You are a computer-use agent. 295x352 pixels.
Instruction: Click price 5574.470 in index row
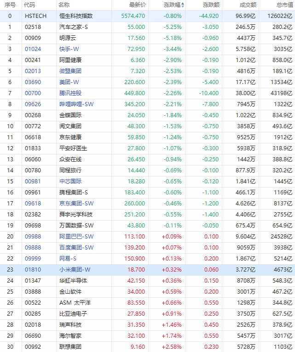[x=133, y=16]
